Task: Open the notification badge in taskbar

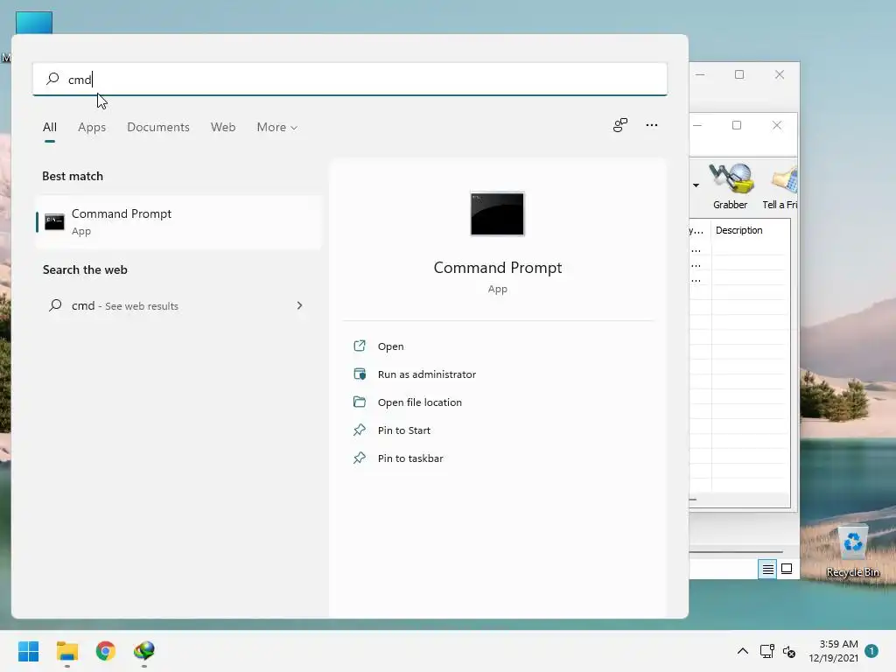Action: pyautogui.click(x=871, y=651)
